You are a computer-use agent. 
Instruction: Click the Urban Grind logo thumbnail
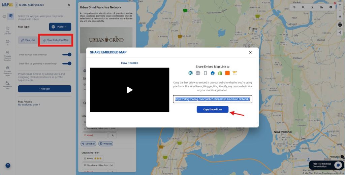click(106, 40)
